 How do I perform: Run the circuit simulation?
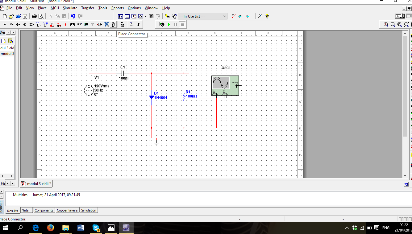pos(169,24)
